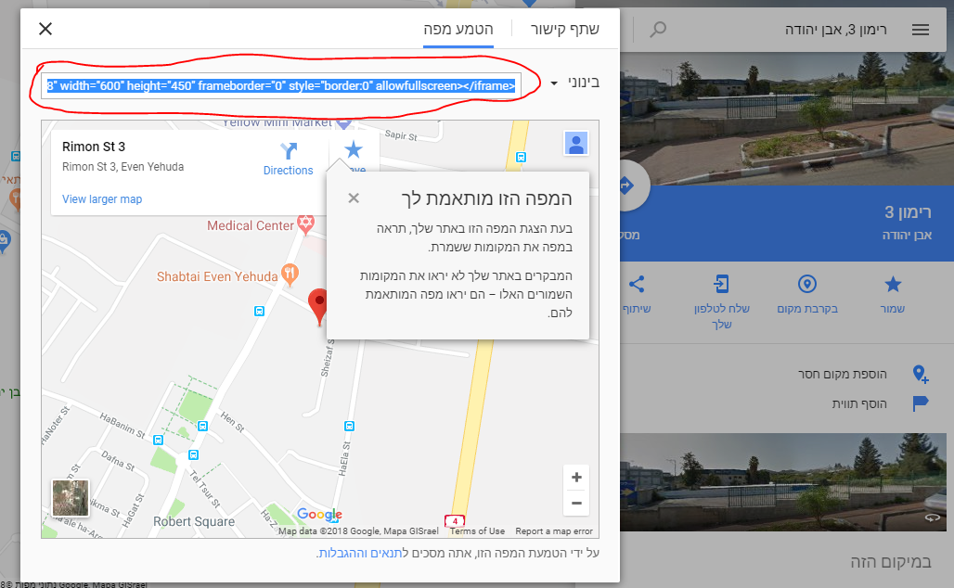This screenshot has width=954, height=588.
Task: Click the בקרבת מקום nearby icon
Action: [806, 284]
